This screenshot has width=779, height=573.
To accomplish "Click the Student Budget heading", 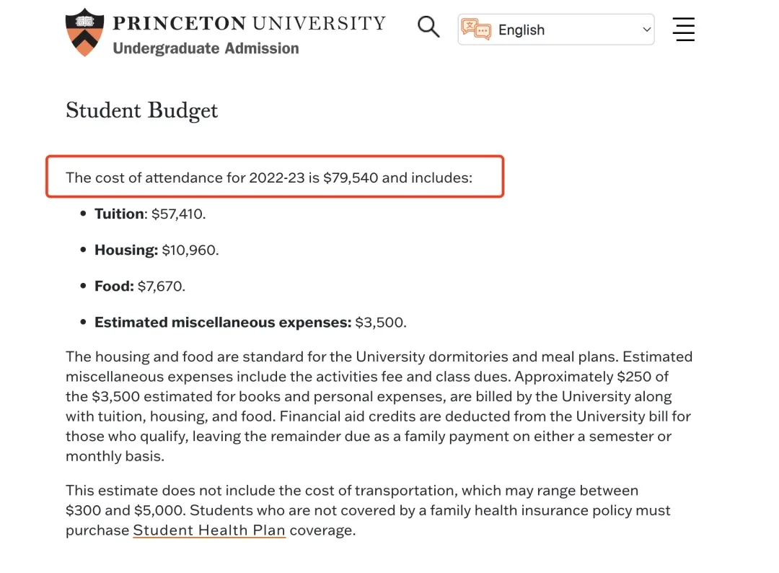I will pos(141,110).
